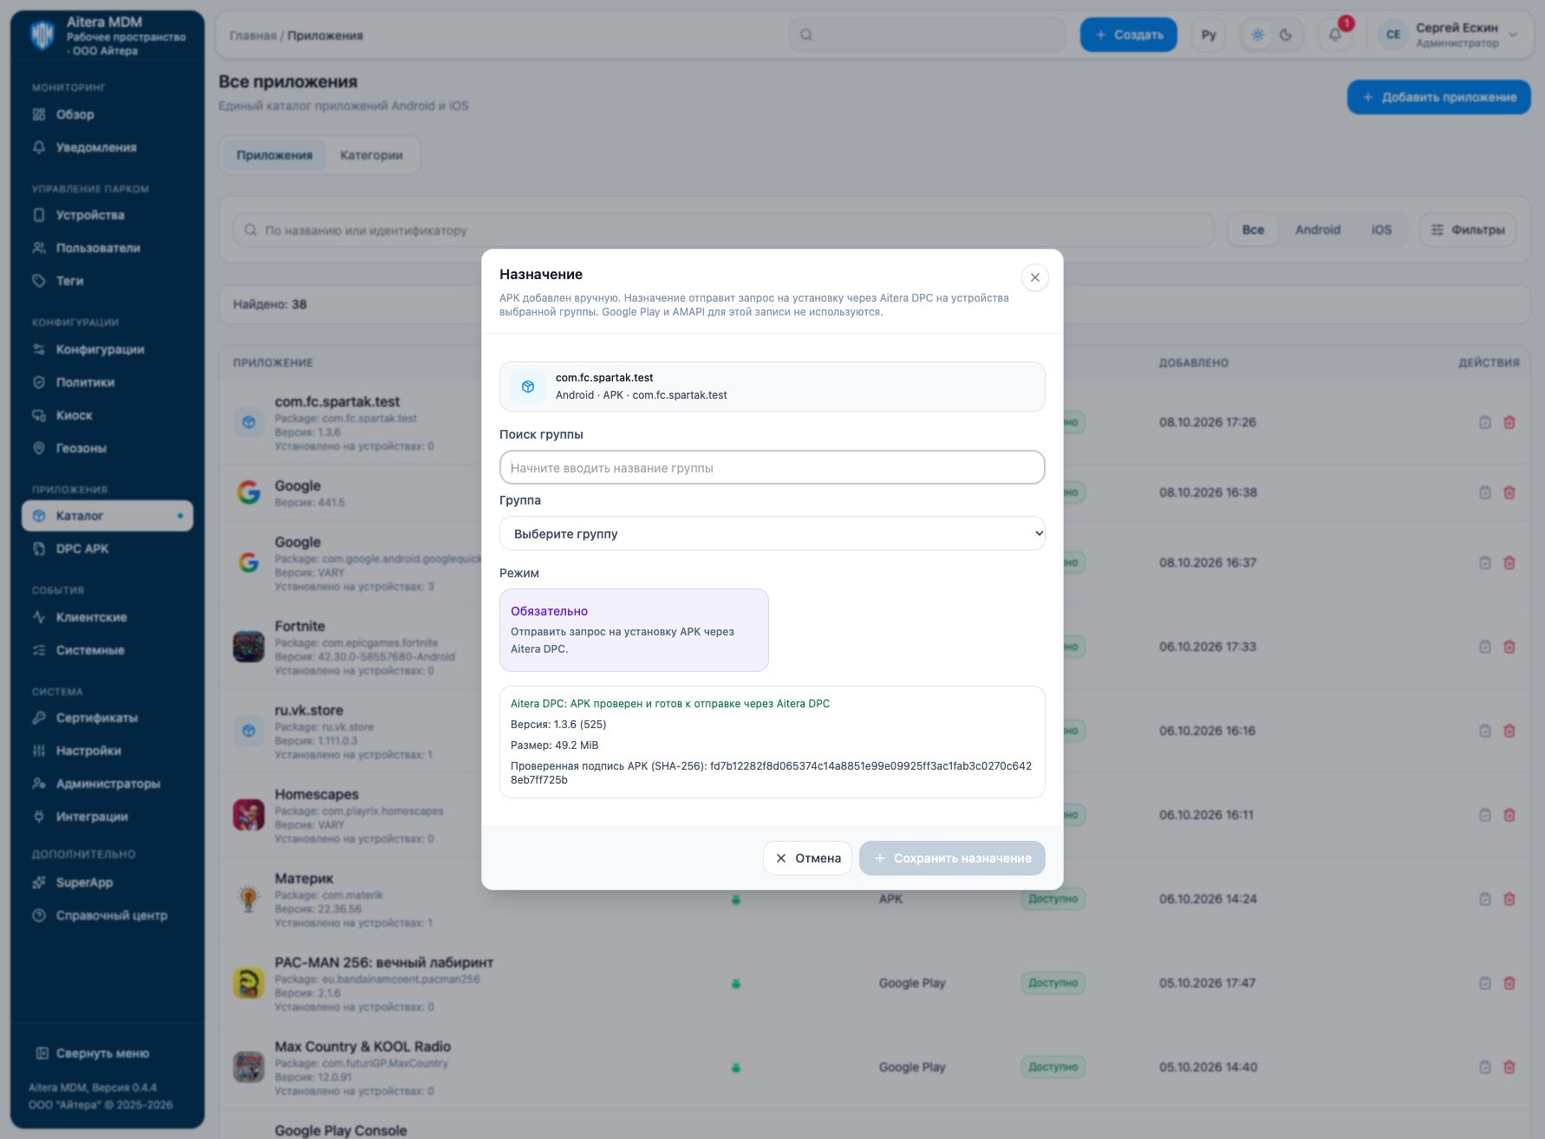Open Клиентские events

point(108,617)
